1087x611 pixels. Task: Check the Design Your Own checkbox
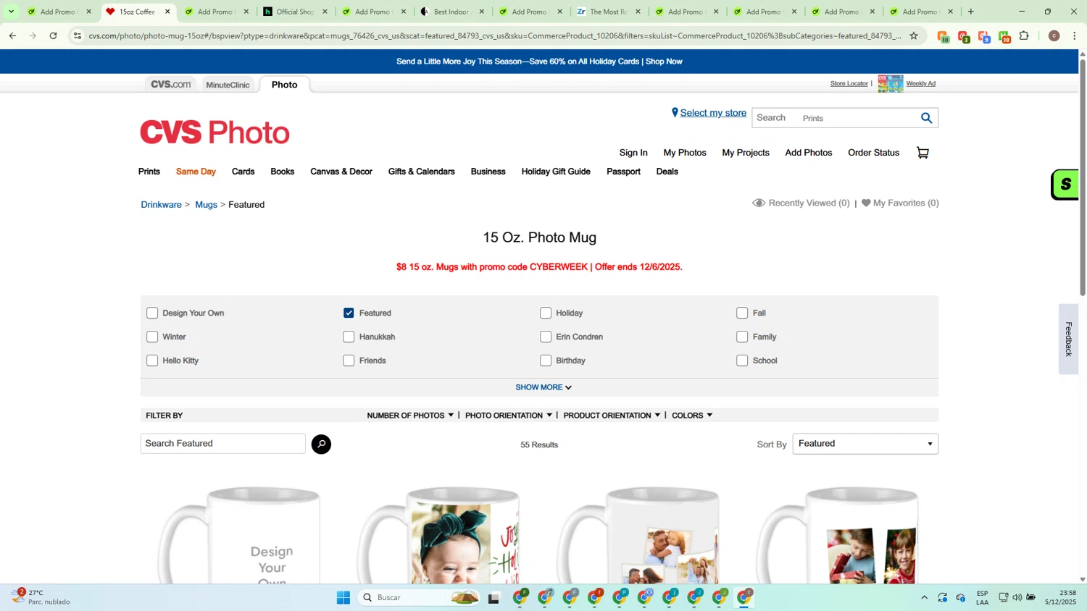point(152,313)
